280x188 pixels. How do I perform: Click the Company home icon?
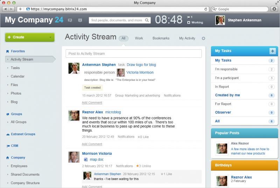(x=7, y=158)
